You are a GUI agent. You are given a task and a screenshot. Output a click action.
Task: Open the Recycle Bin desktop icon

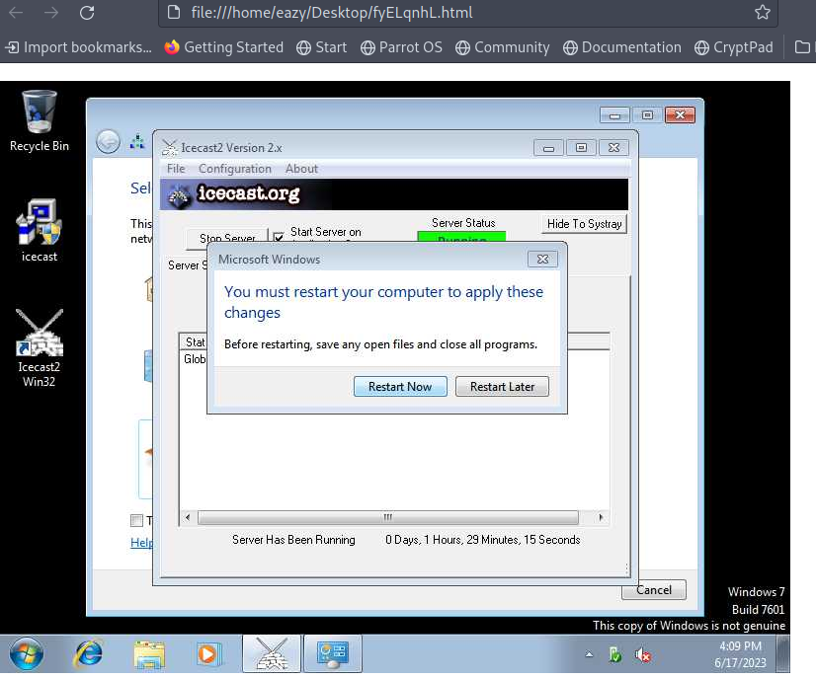coord(40,121)
